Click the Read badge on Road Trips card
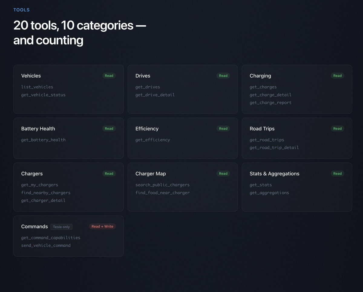The width and height of the screenshot is (363, 292). point(337,129)
